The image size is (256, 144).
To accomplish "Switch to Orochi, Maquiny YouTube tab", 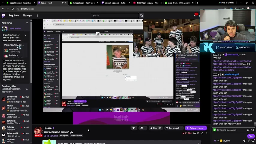I will (147, 3).
